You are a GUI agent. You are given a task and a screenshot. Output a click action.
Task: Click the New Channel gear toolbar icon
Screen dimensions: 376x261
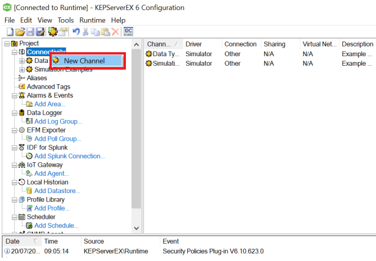click(x=53, y=32)
